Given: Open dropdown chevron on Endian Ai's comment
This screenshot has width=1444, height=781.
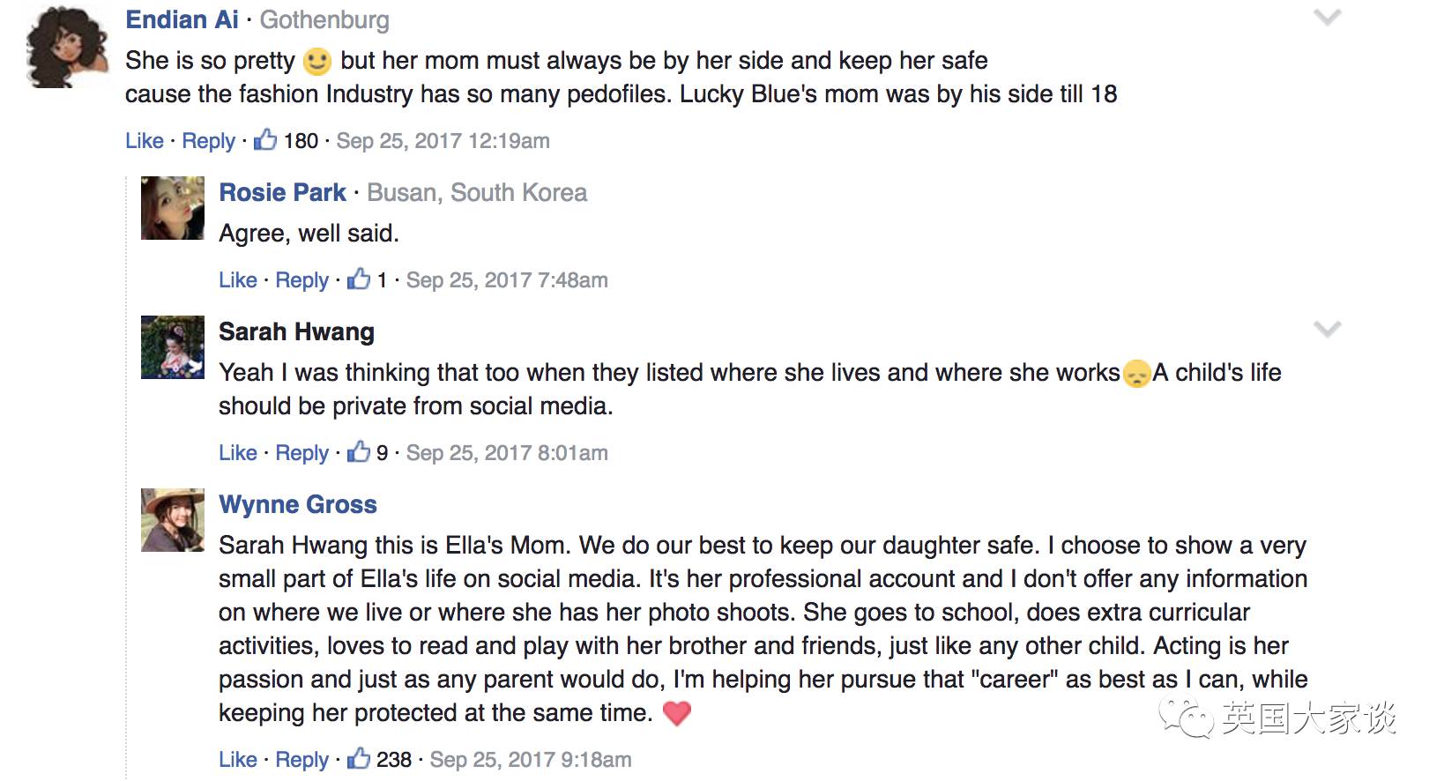Looking at the screenshot, I should click(x=1327, y=18).
